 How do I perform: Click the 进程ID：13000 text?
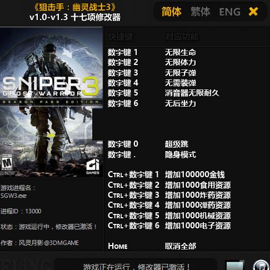21,211
